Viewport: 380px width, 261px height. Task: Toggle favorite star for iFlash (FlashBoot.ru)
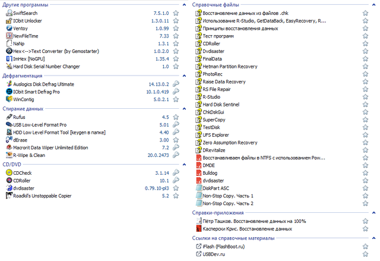(365, 247)
